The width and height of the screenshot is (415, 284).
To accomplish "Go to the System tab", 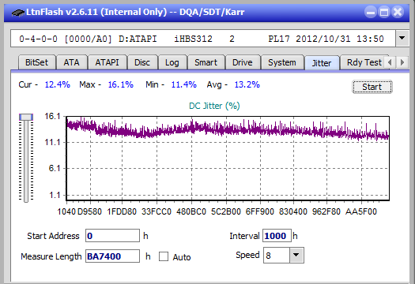I will (x=282, y=62).
